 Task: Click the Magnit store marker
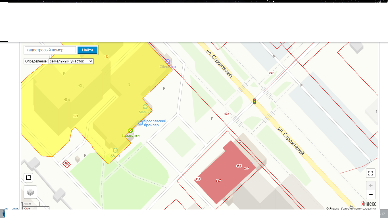(x=145, y=107)
